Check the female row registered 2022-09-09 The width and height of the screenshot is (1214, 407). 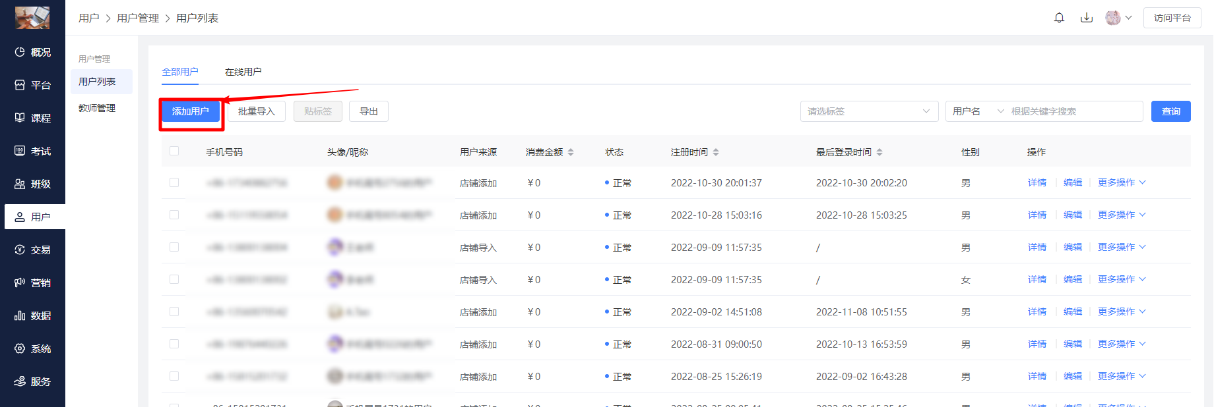click(x=174, y=279)
